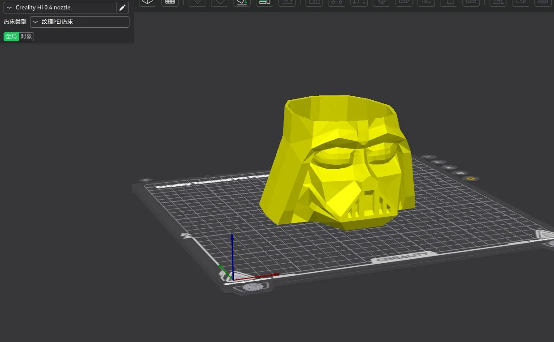This screenshot has height=342, width=554.
Task: Click the toolbar icon with green arrow
Action: click(242, 2)
